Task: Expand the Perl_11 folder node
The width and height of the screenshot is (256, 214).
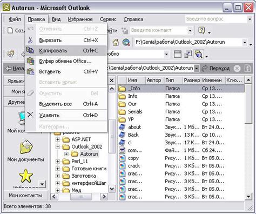Action: click(58, 161)
